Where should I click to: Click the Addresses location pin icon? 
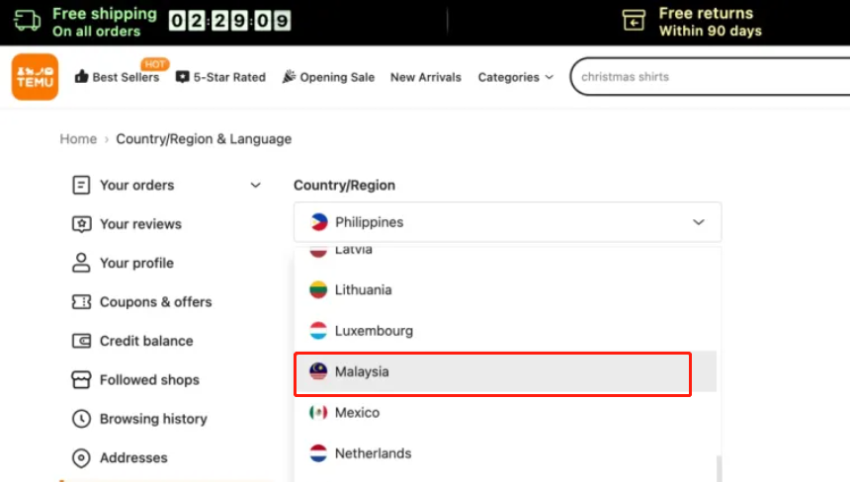pos(81,458)
